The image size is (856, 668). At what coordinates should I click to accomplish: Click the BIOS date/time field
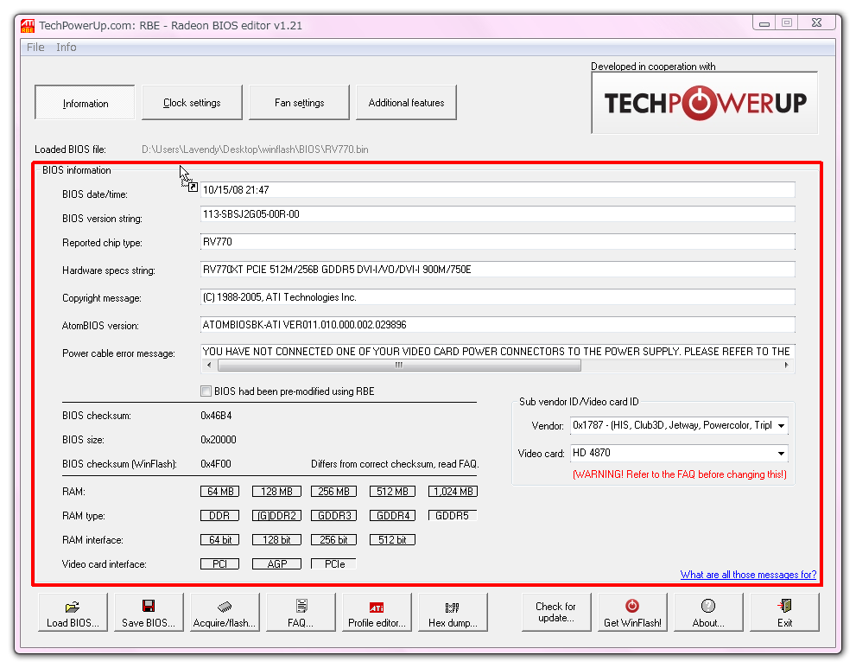coord(498,190)
